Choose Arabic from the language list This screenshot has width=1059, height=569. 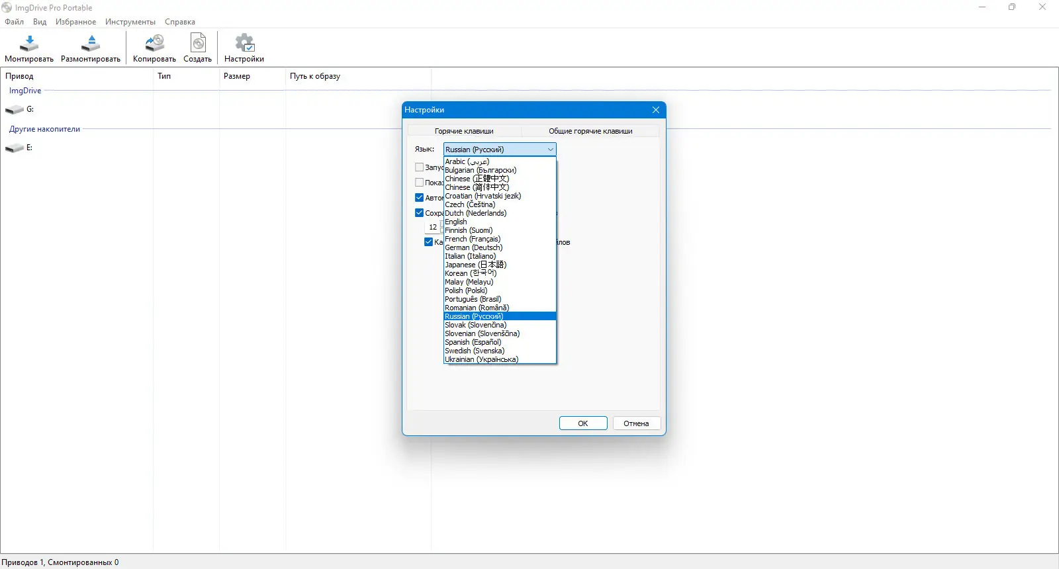tap(500, 161)
